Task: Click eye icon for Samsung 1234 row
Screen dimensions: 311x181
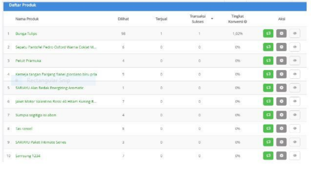Action: point(295,156)
